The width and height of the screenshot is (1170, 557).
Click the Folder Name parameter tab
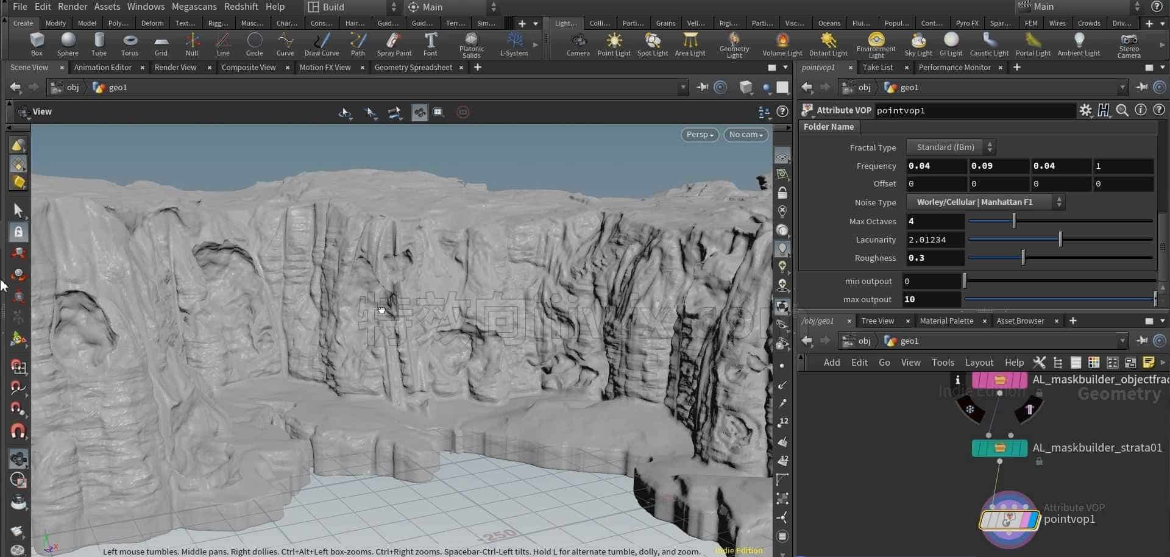[828, 127]
